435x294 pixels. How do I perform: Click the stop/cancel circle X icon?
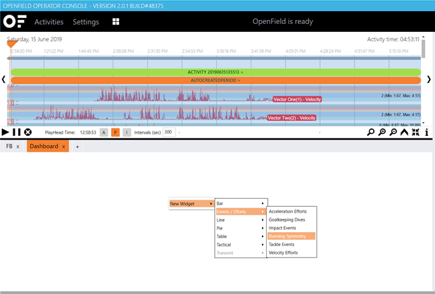(28, 132)
